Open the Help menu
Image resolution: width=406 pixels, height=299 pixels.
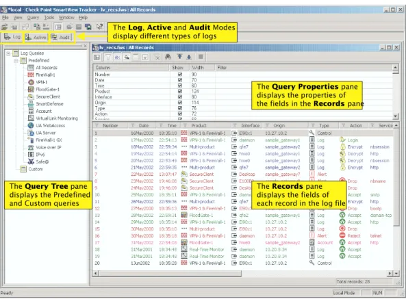[x=83, y=18]
